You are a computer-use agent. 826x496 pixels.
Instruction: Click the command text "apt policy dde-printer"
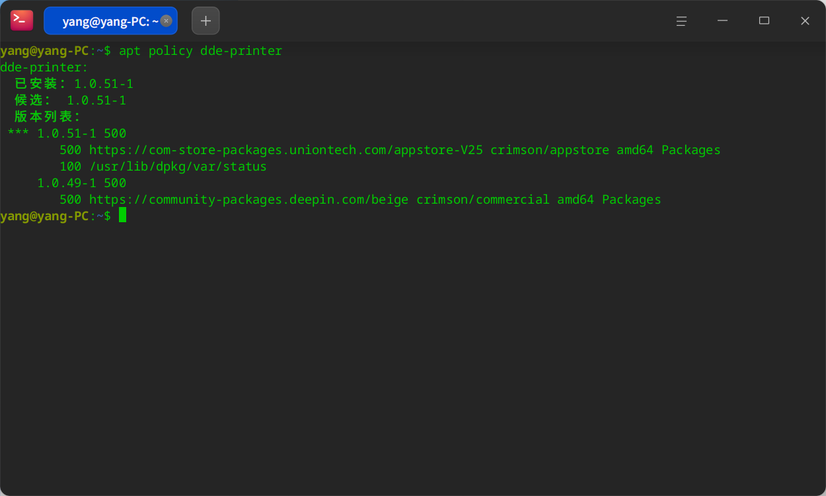200,51
